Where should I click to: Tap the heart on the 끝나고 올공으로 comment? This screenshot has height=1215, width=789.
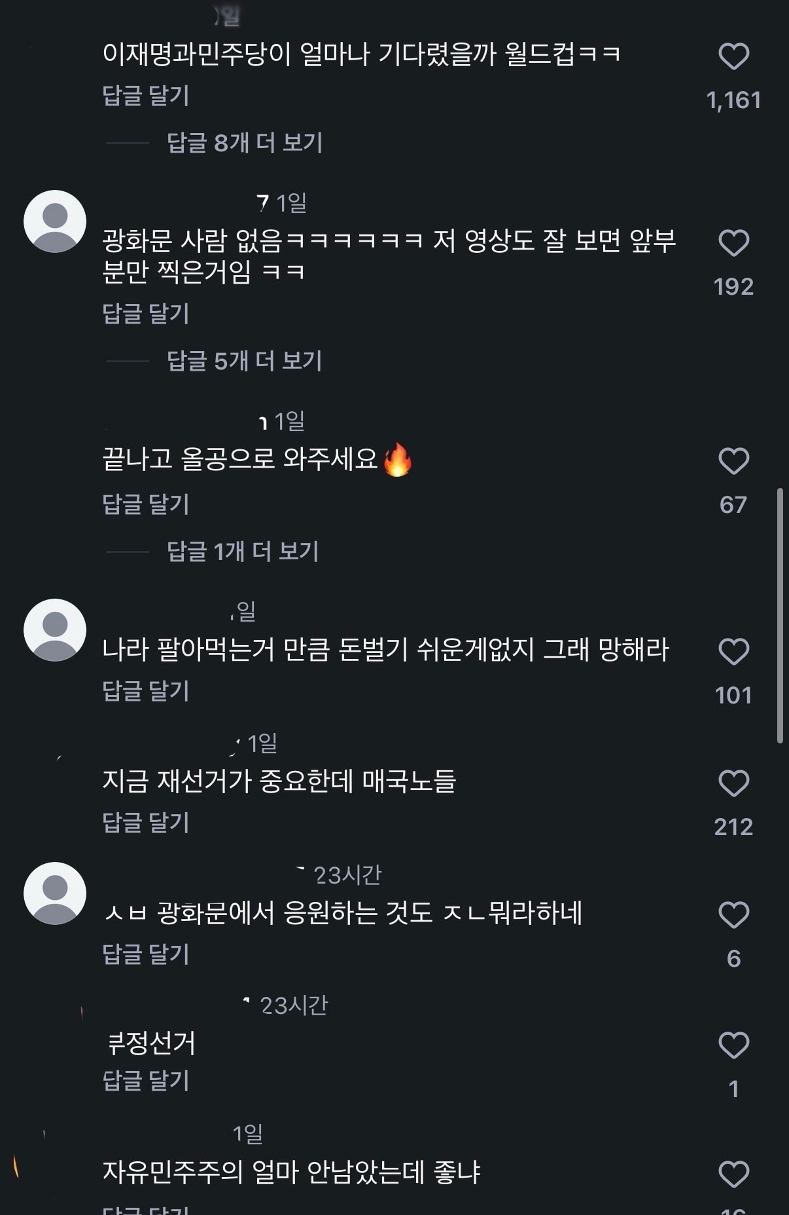pyautogui.click(x=733, y=461)
